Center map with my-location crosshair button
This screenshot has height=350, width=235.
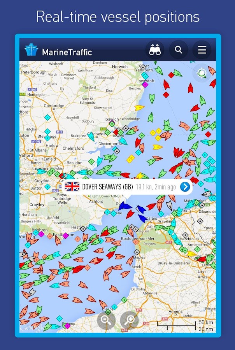[x=202, y=73]
